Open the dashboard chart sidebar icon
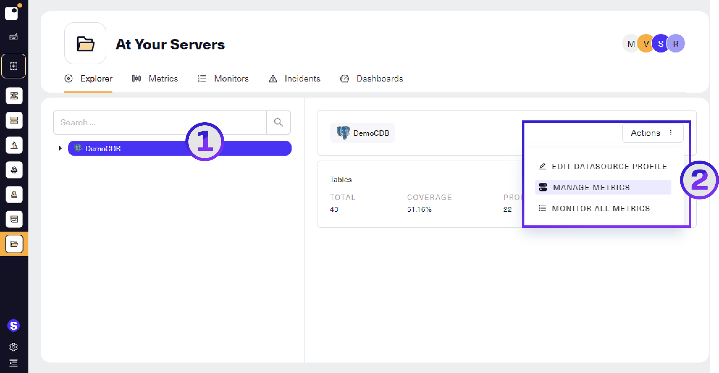The image size is (719, 373). coord(14,219)
